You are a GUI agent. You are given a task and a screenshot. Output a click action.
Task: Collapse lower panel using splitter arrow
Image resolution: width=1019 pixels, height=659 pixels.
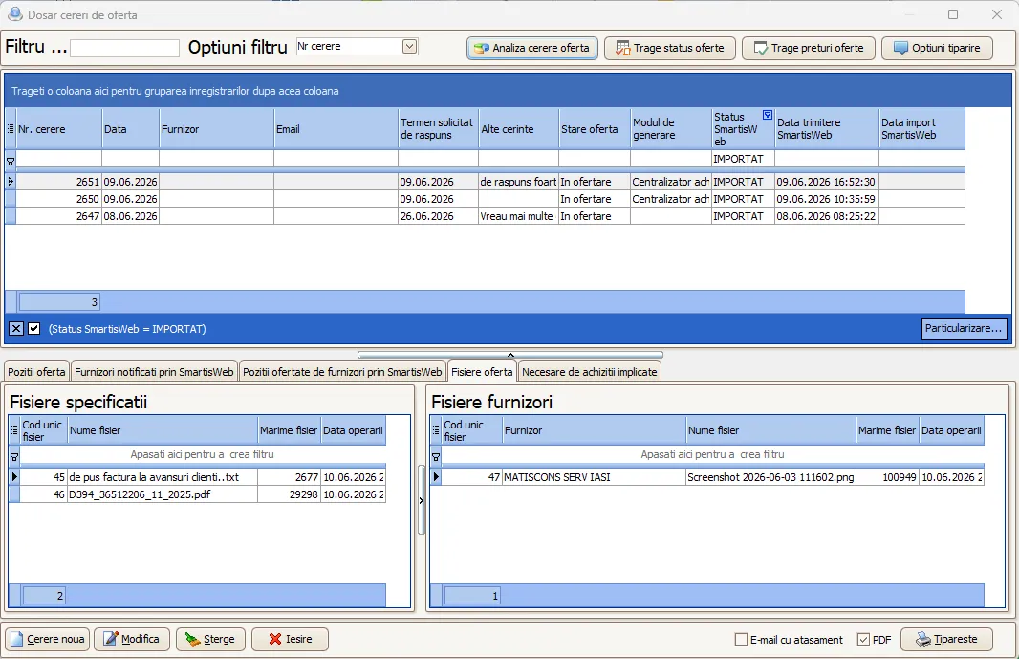[x=510, y=355]
